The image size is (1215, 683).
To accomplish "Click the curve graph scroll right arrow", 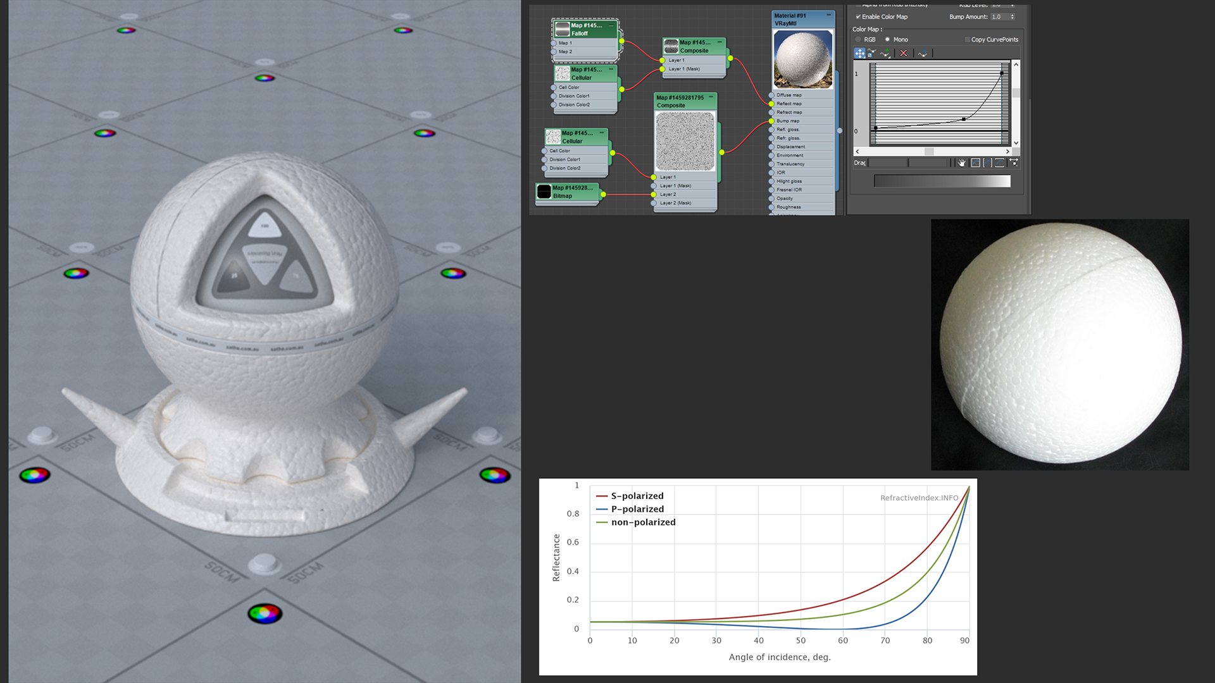I will (x=1007, y=152).
